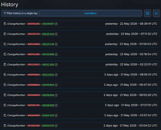Click help icon next to green 36005165
The height and width of the screenshot is (130, 161).
tap(56, 116)
